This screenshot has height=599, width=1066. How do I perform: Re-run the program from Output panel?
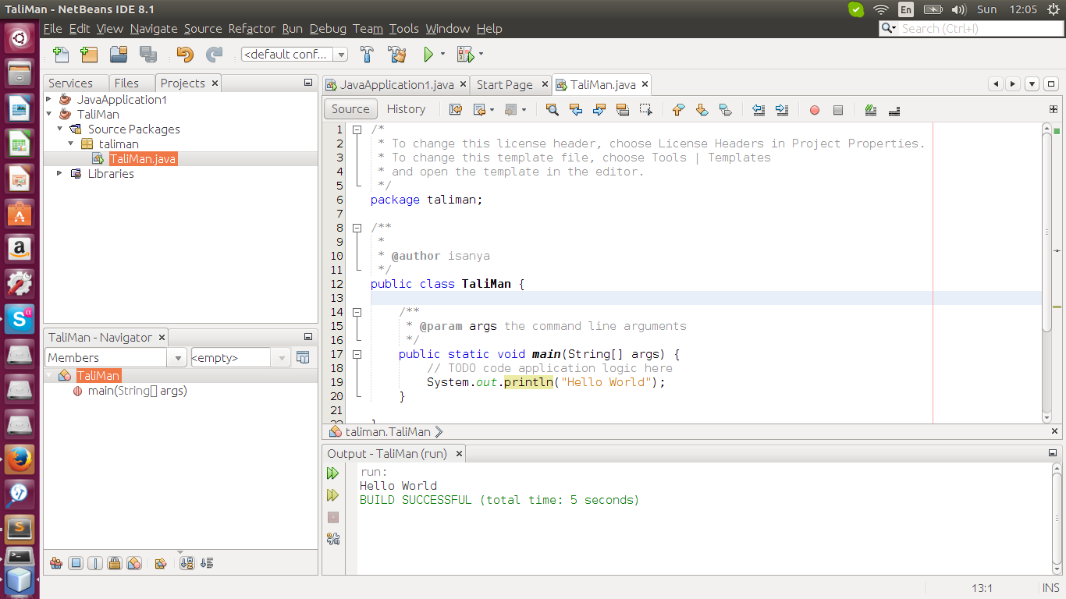[x=333, y=473]
